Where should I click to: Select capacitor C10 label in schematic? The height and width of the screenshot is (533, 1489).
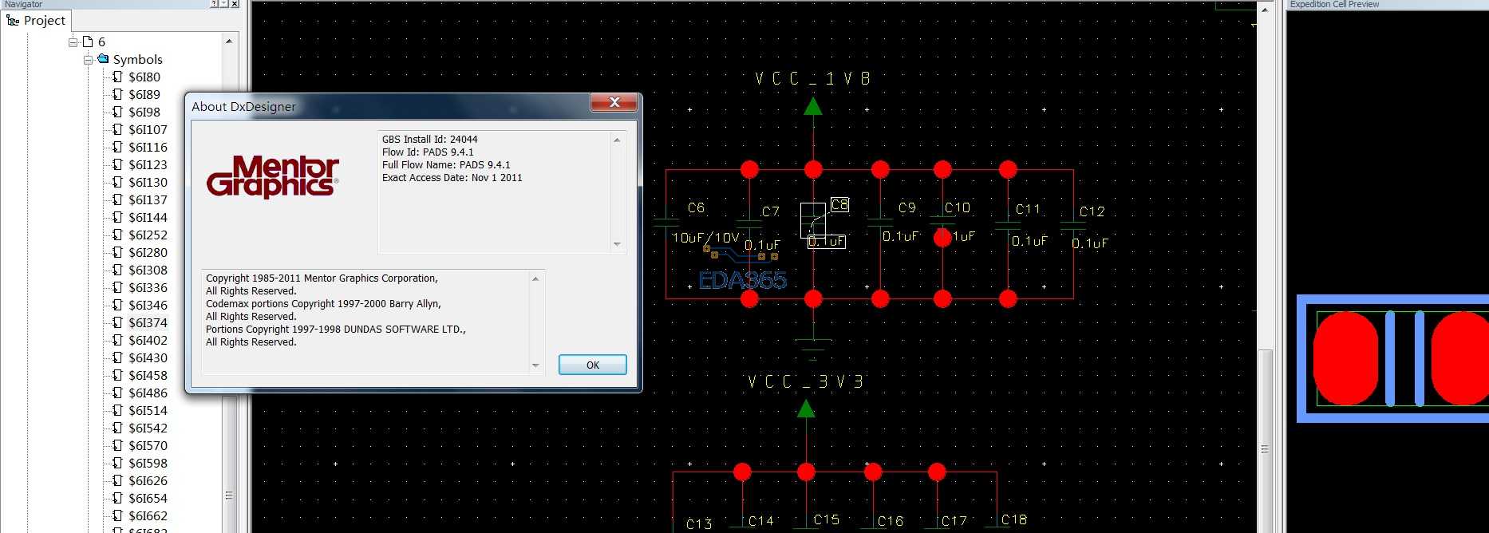[x=958, y=207]
